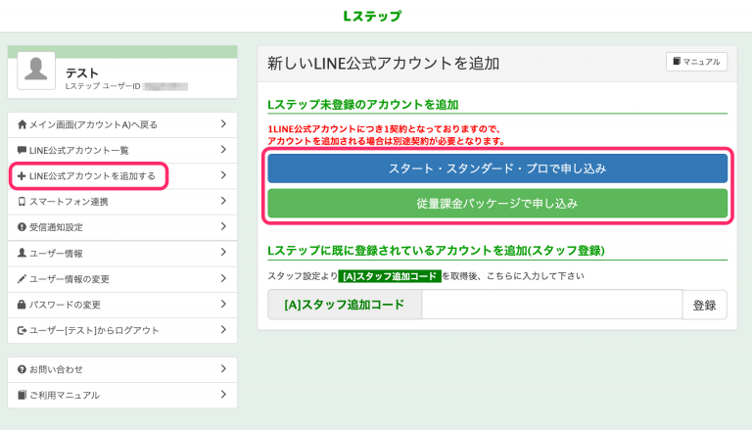Open スマートフォン連携 menu item

(122, 202)
